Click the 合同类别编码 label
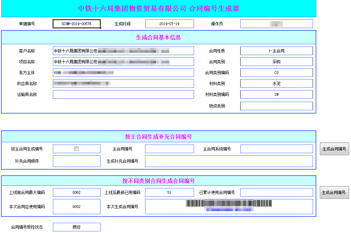Image resolution: width=351 pixels, height=233 pixels. point(217,73)
